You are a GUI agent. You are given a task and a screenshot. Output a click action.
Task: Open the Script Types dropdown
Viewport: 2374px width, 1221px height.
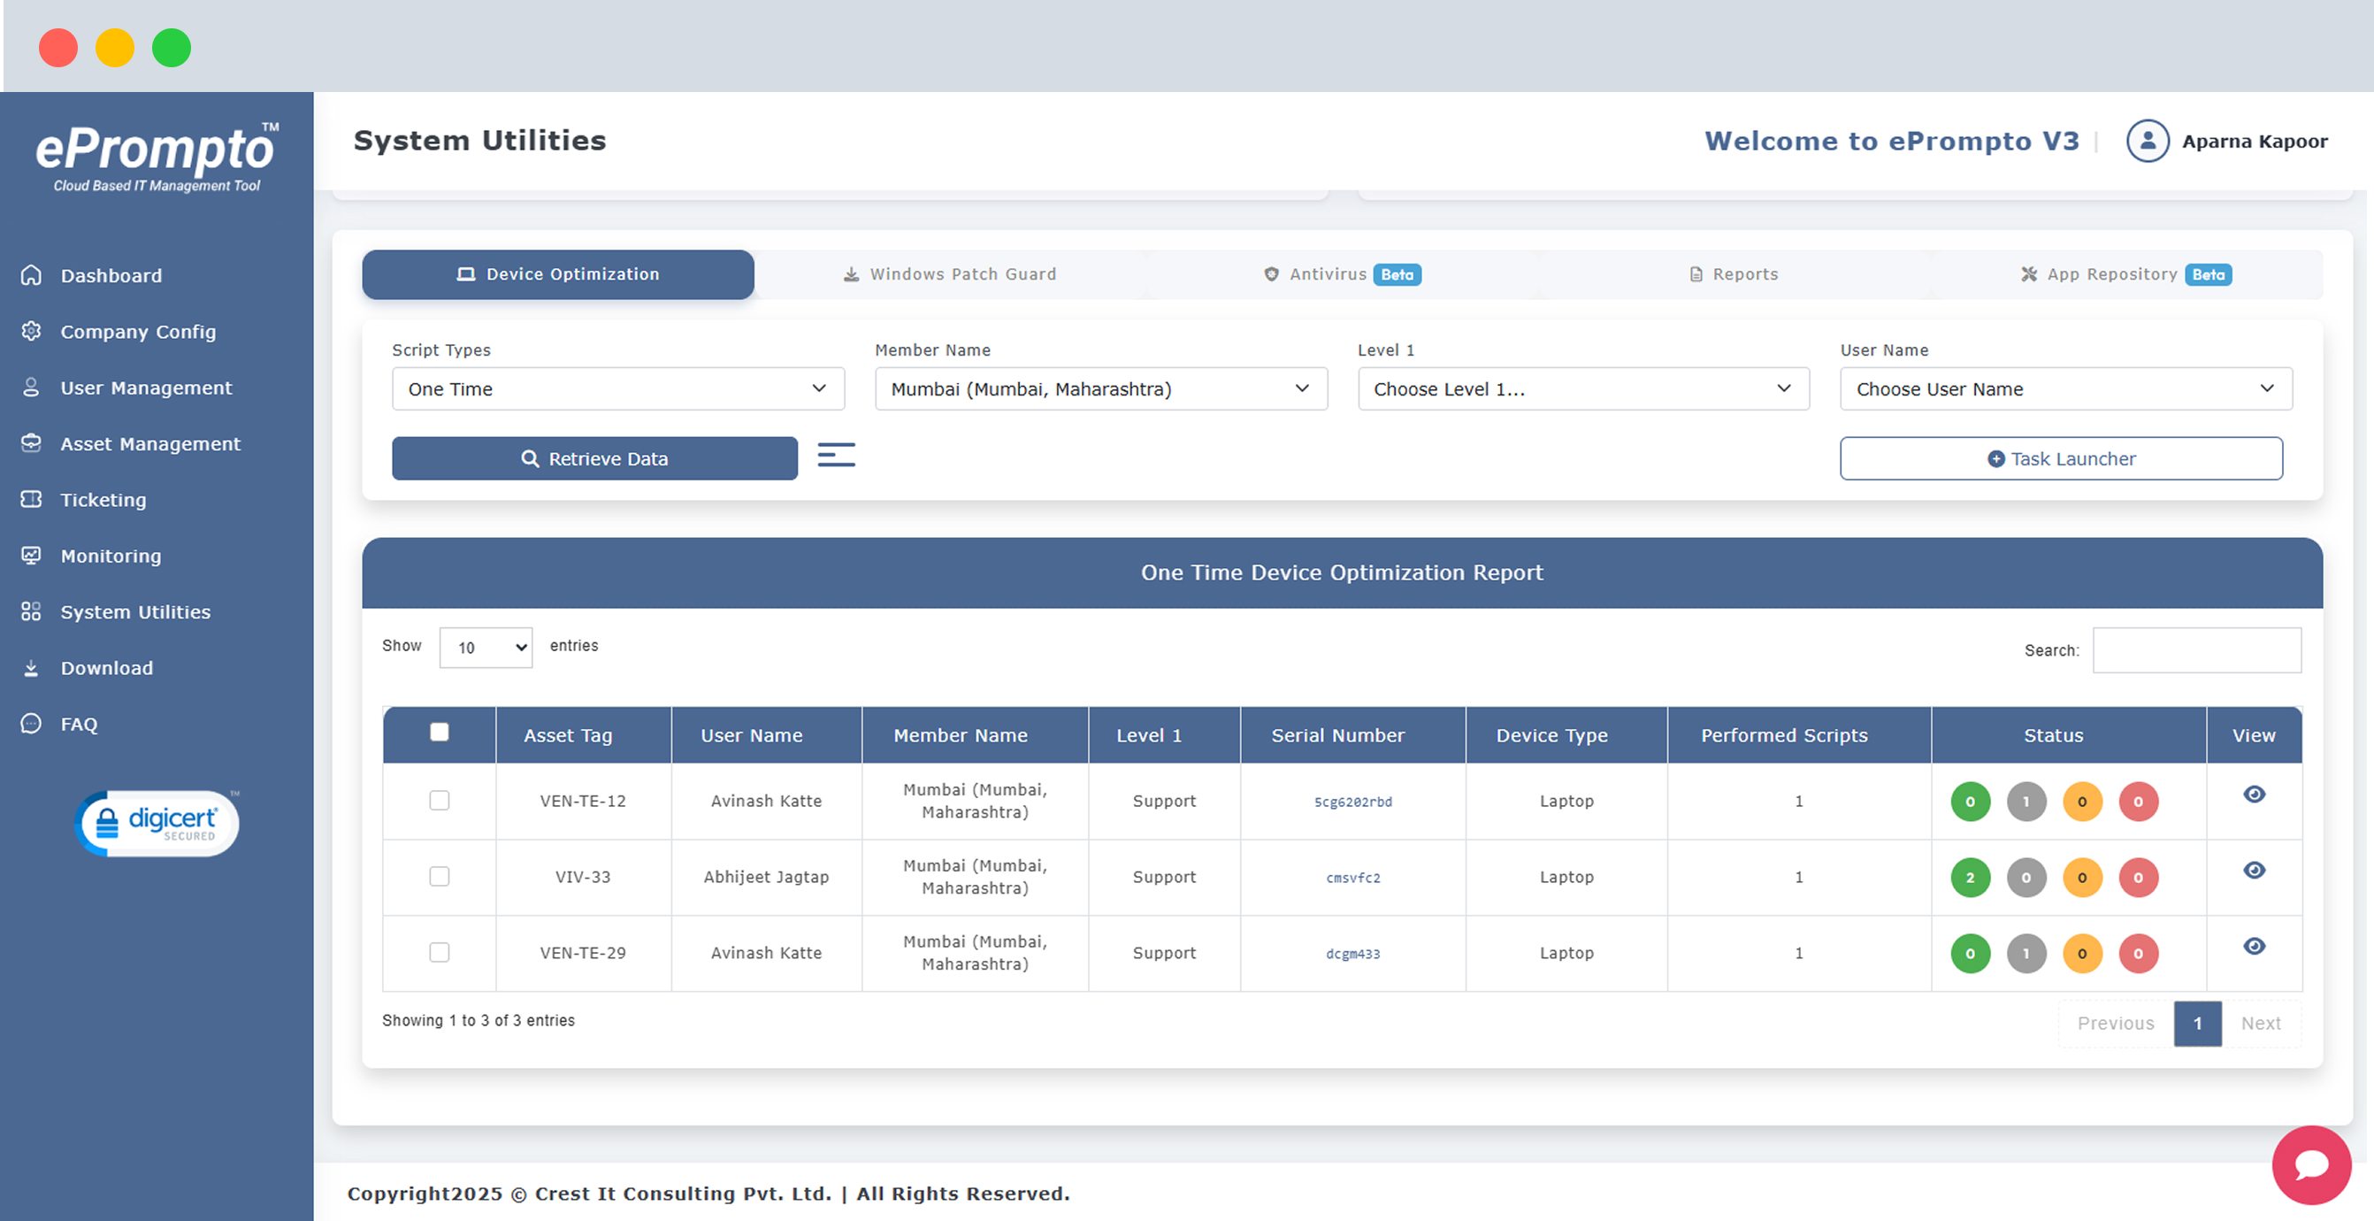tap(617, 388)
